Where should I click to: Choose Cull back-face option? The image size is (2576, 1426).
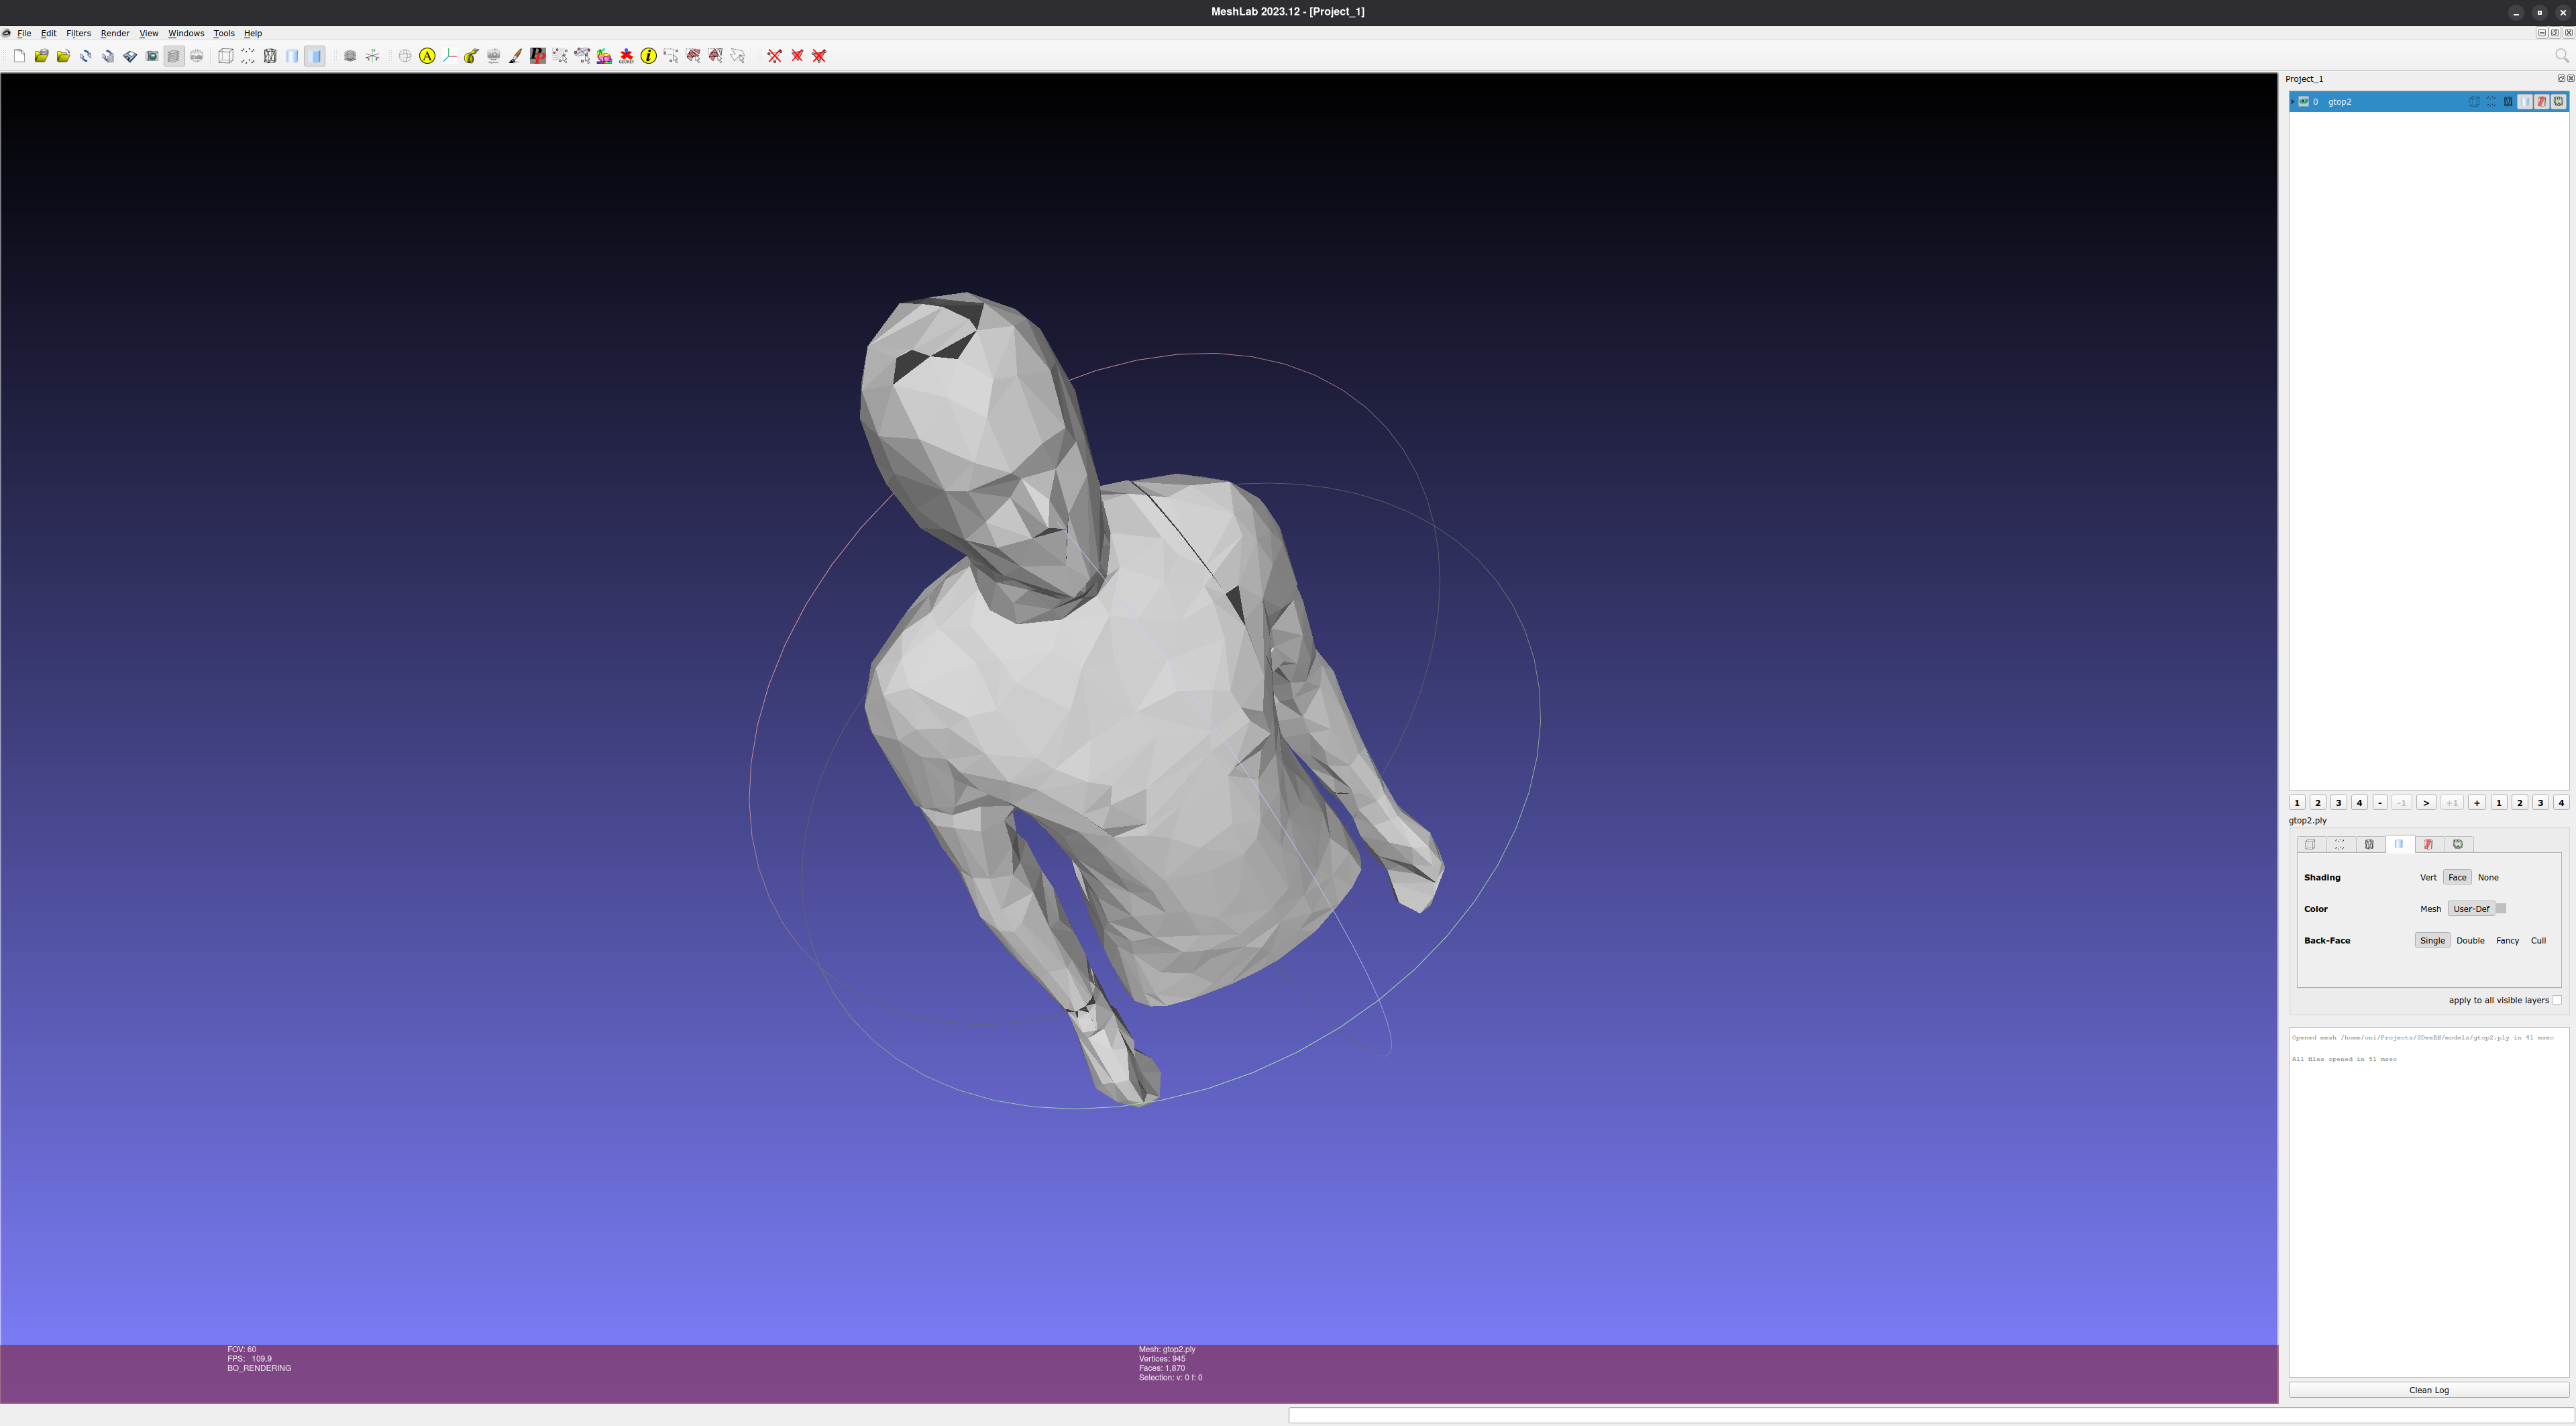click(x=2538, y=940)
